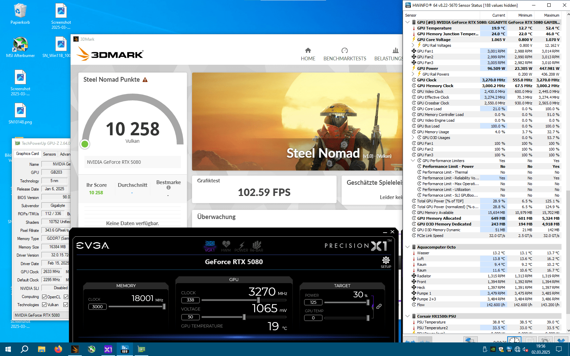The width and height of the screenshot is (570, 356).
Task: Switch to GPU-Z Sensors tab
Action: coord(50,154)
